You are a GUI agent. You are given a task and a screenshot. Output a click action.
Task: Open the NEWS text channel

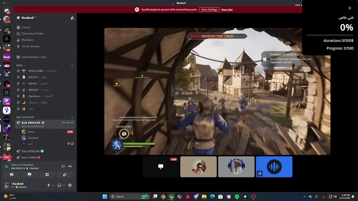(x=45, y=83)
